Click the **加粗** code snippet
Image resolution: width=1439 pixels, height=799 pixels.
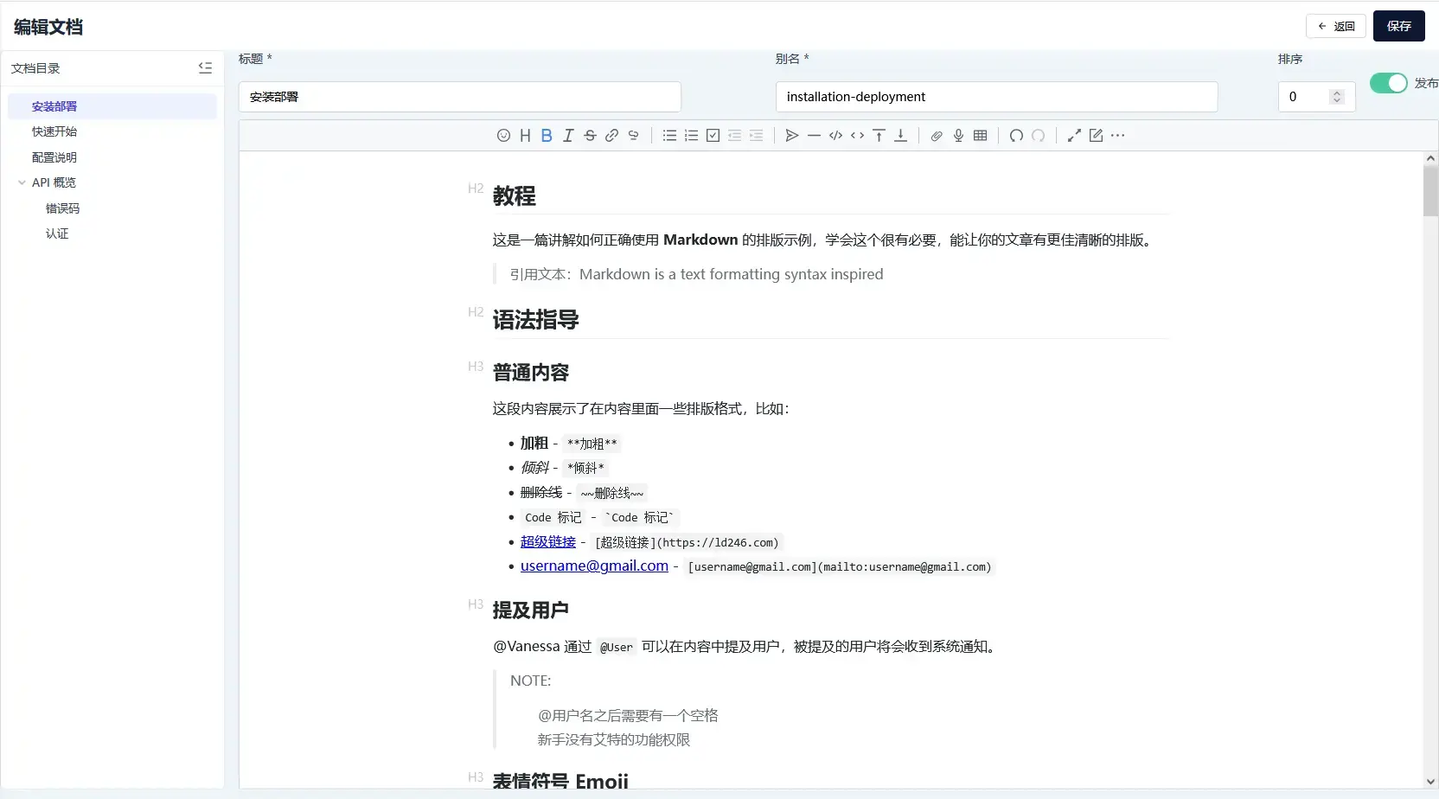[592, 444]
